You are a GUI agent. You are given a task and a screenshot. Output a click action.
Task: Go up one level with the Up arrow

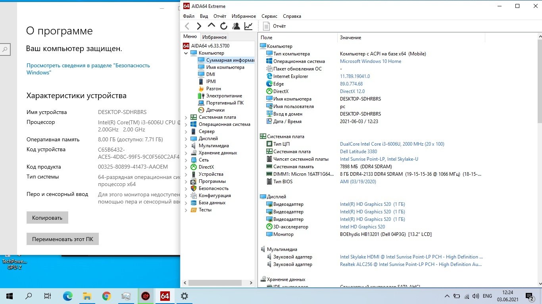pos(211,26)
